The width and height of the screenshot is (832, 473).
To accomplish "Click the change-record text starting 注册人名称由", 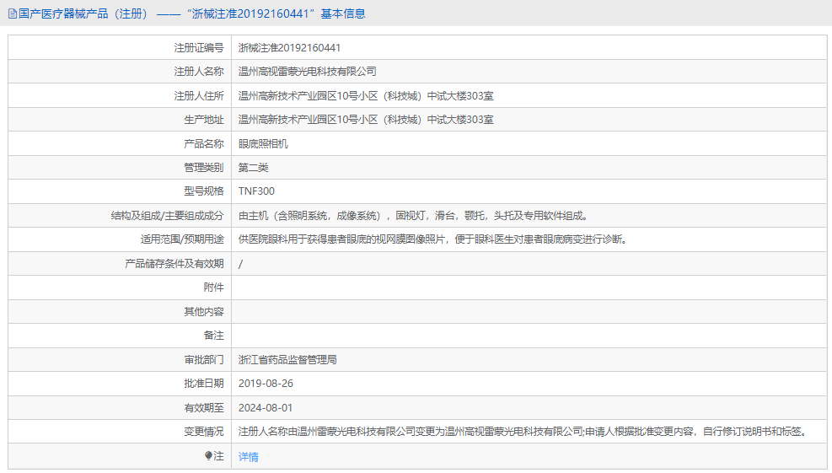I will click(x=524, y=432).
